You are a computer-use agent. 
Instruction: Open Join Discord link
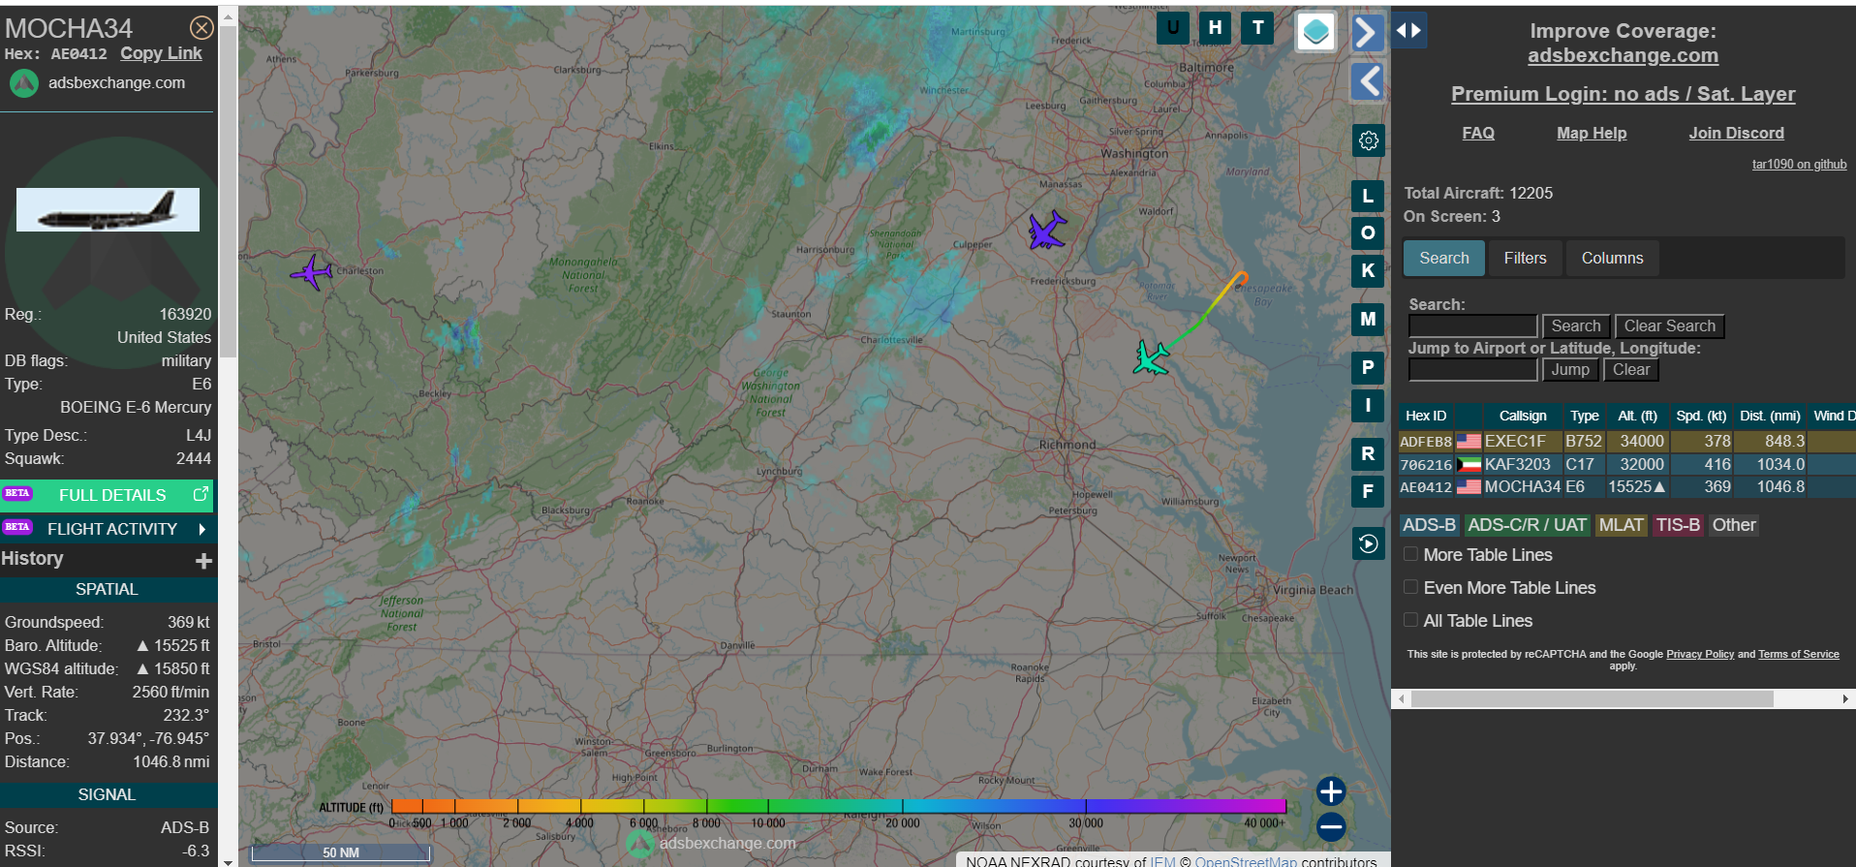[x=1736, y=134]
